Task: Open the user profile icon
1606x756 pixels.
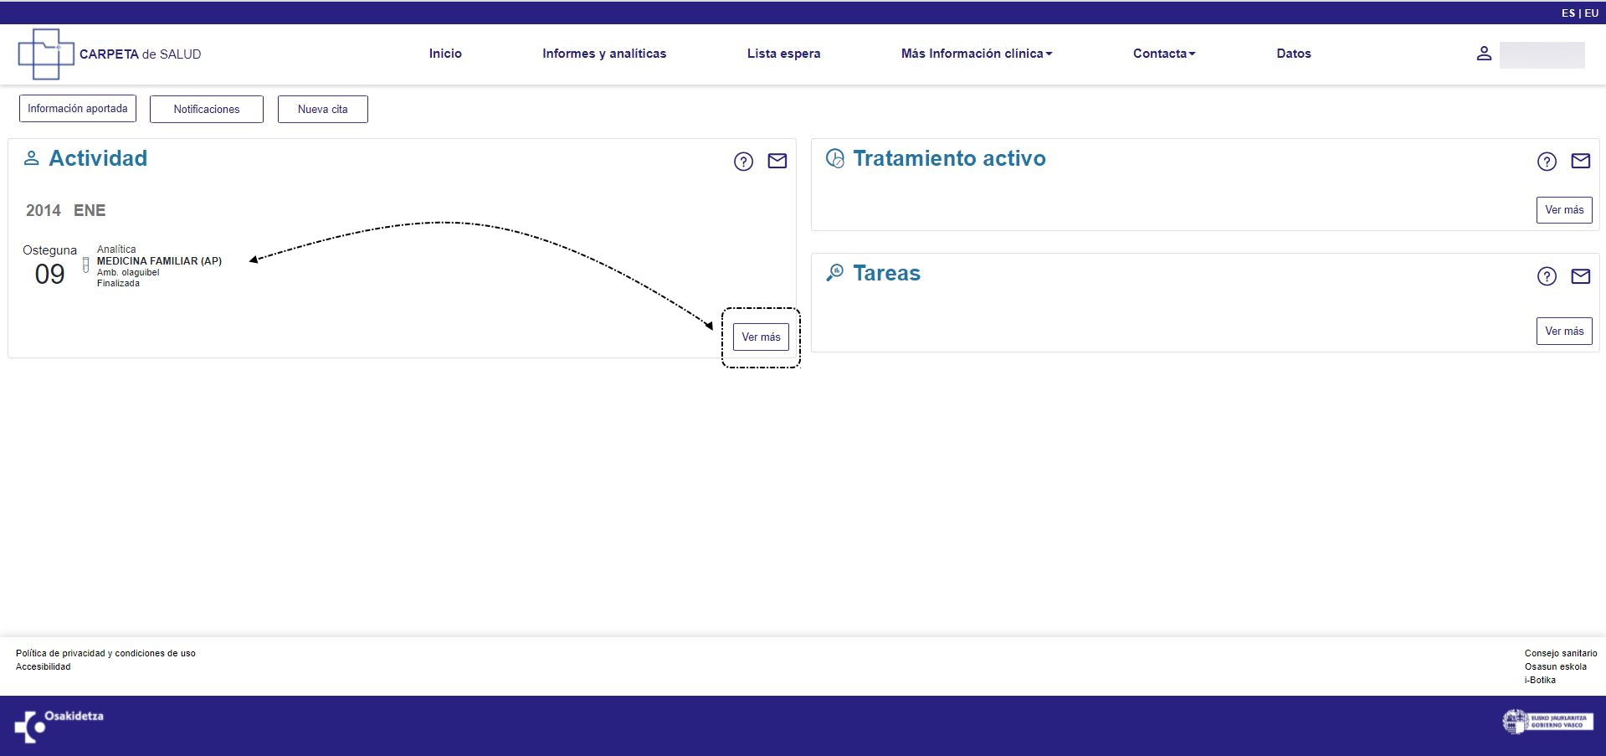Action: click(x=1484, y=54)
